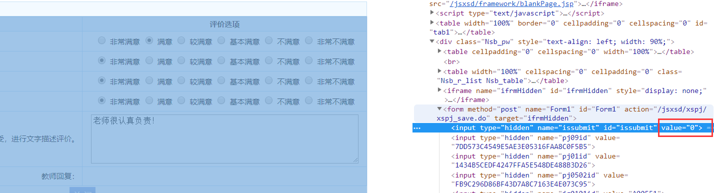
Task: Expand the Nsb_r_list Nsb_table table node
Action: (x=440, y=71)
